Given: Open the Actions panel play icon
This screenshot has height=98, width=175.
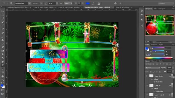Looking at the screenshot, I should pos(142,14).
